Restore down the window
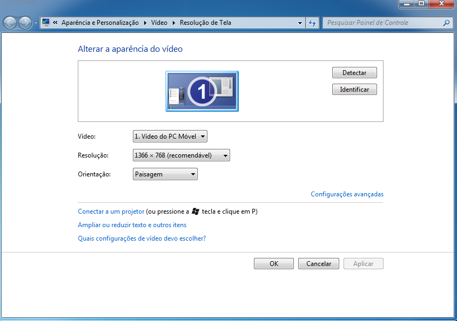Viewport: 457px width, 321px height. tap(421, 4)
